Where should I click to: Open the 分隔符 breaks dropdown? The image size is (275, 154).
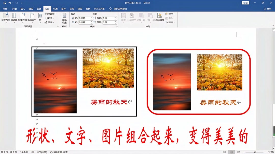50,14
